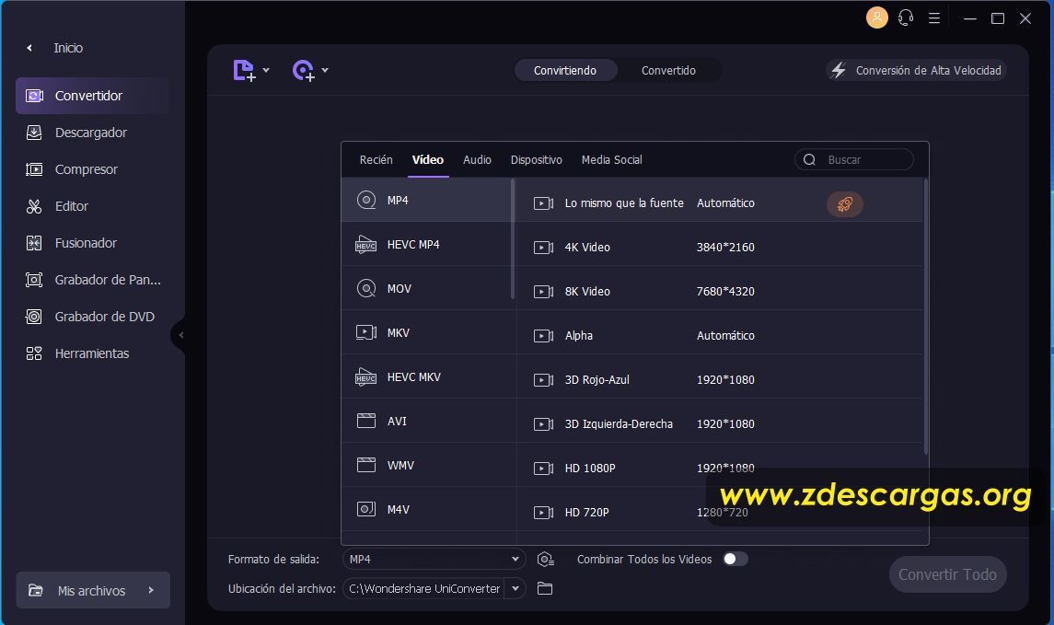Click the Ubicación del archivo path field

[424, 589]
